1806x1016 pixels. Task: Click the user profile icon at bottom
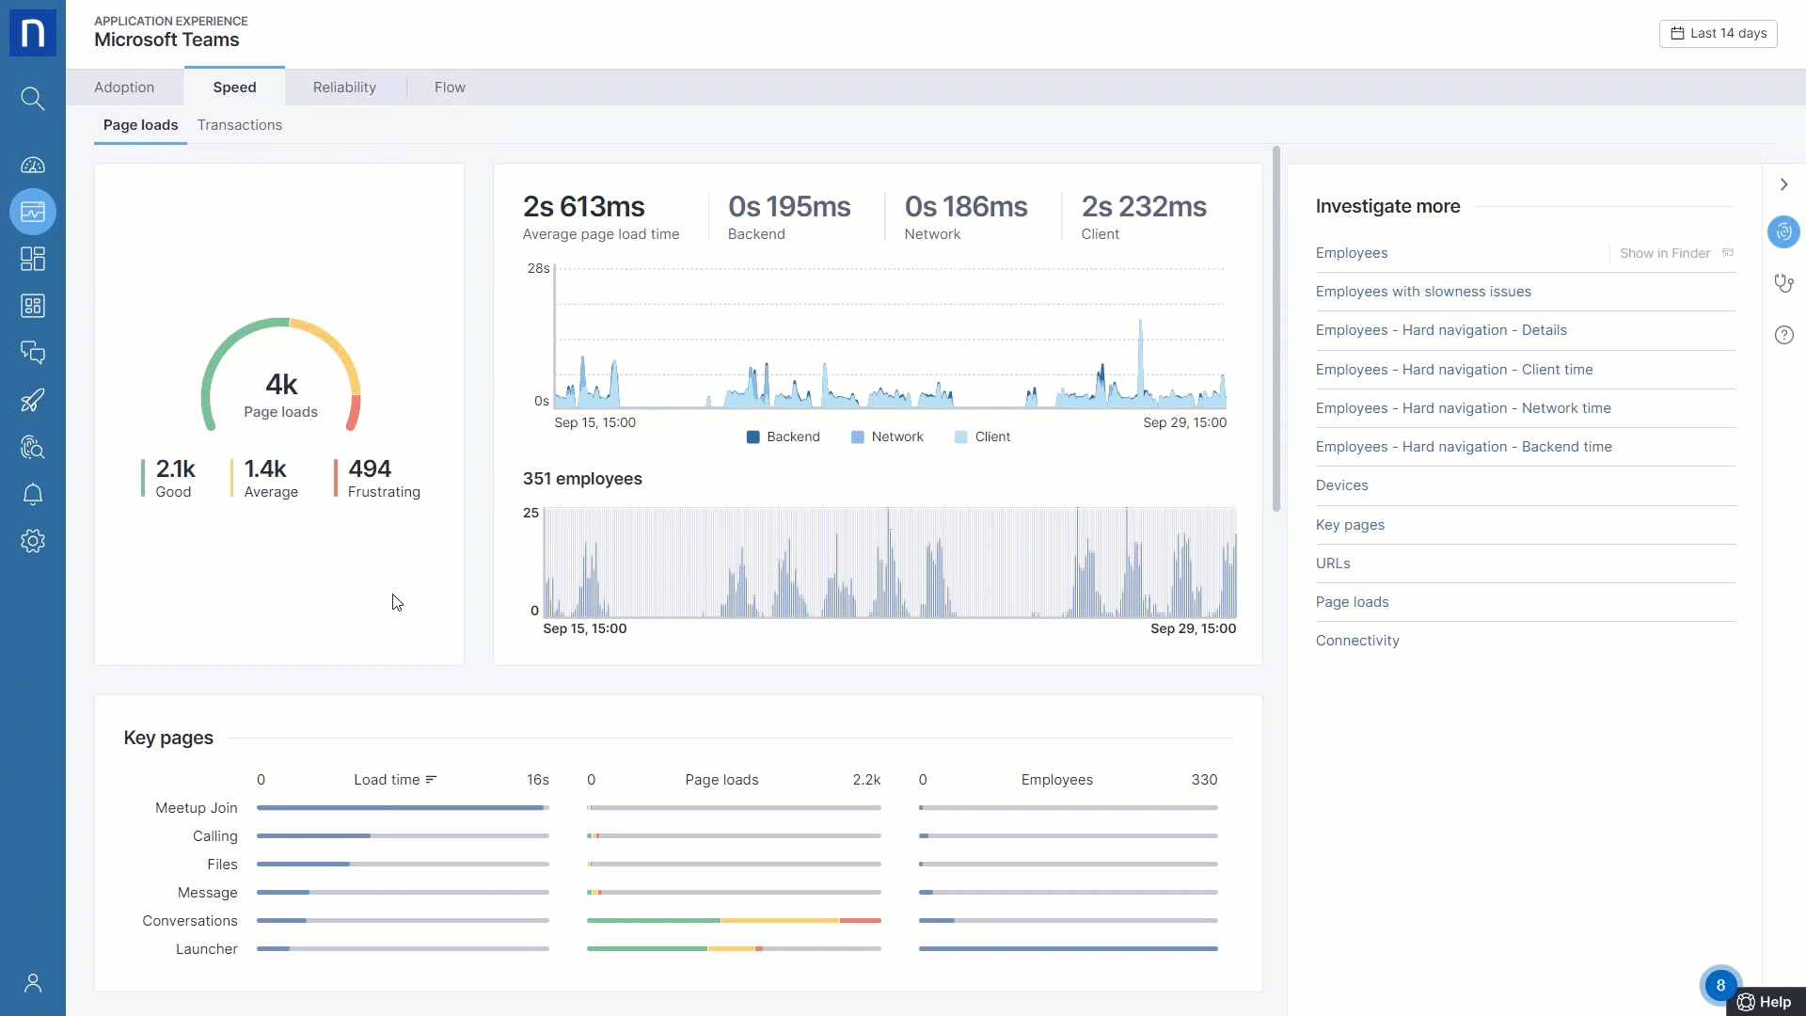coord(33,983)
